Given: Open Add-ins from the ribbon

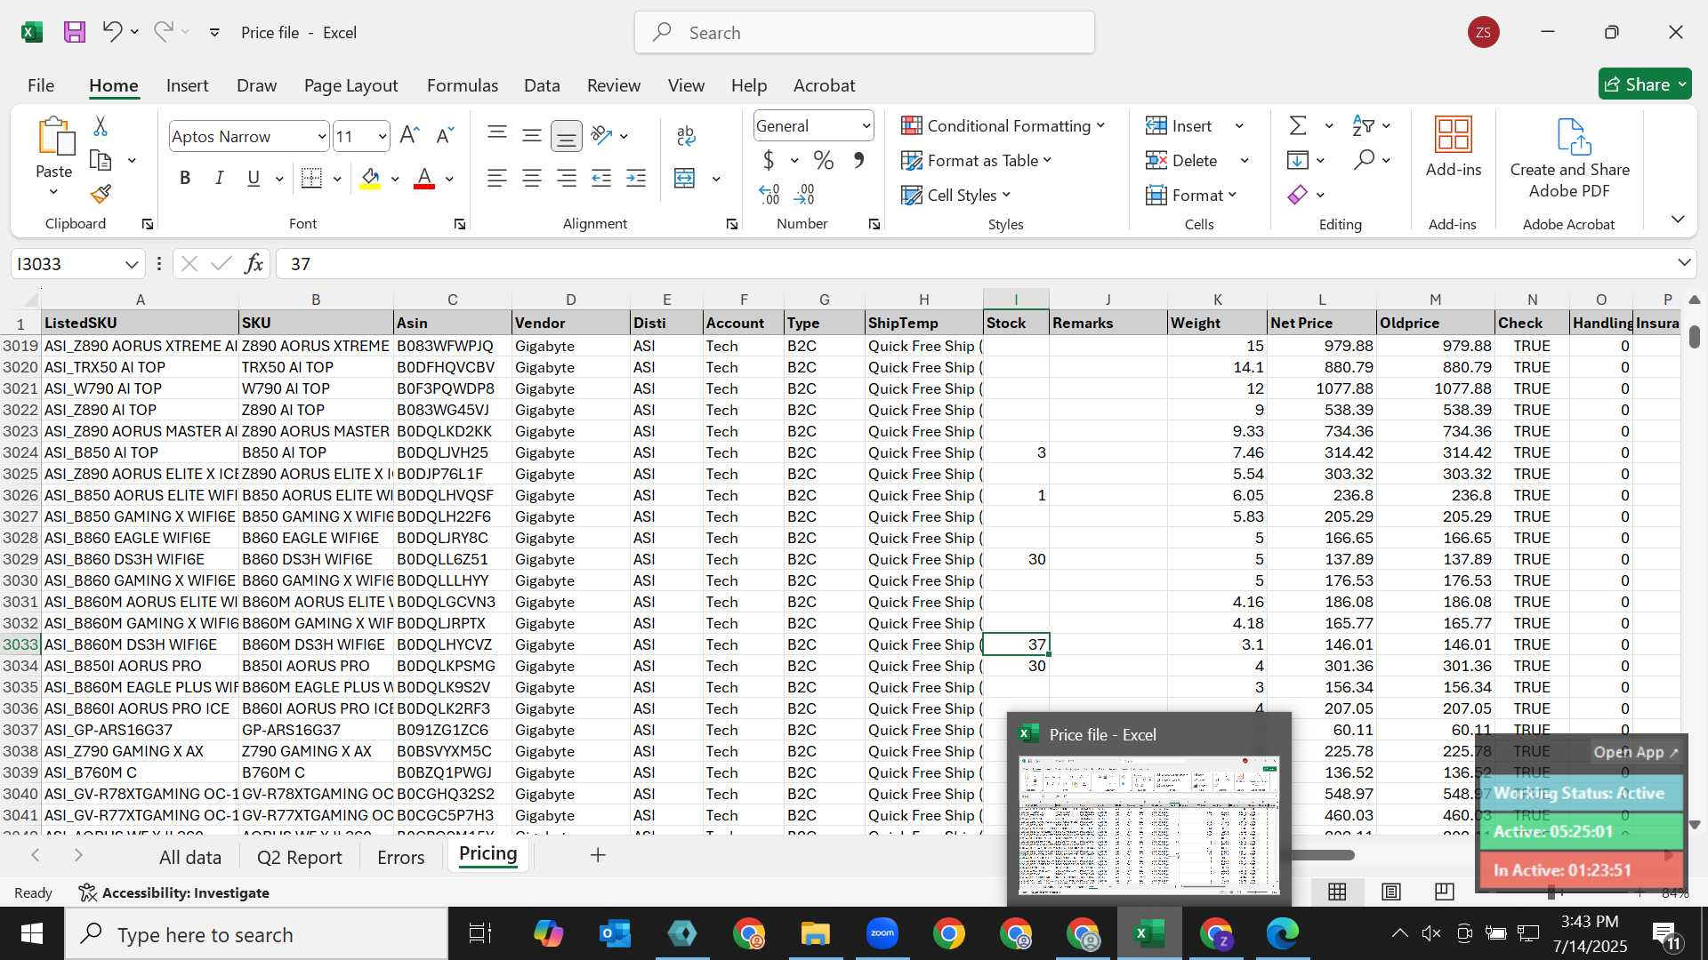Looking at the screenshot, I should pyautogui.click(x=1454, y=147).
